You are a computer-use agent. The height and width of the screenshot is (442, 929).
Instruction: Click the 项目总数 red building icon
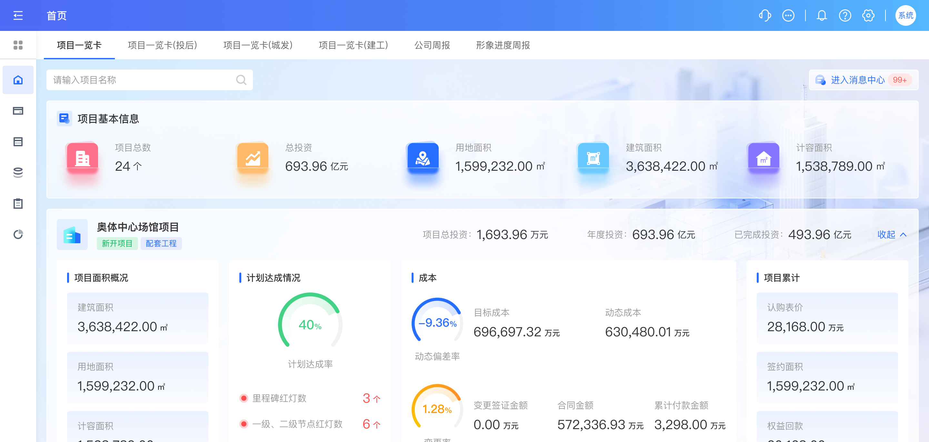tap(82, 158)
